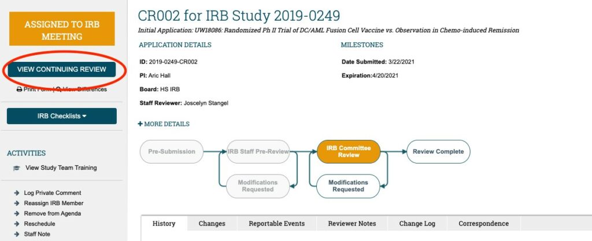Select the Reviewer Notes tab
Screen dimensions: 592x241
tap(351, 224)
